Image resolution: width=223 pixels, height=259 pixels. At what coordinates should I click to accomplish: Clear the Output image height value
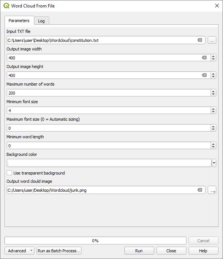204,75
